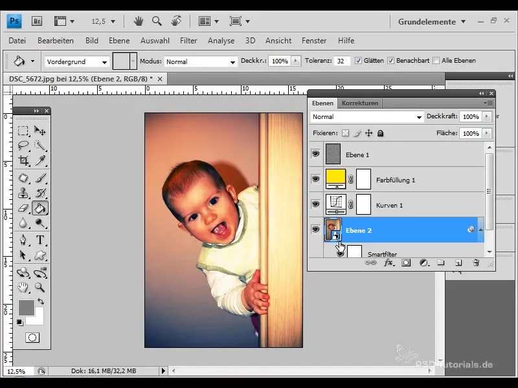Select the 3D Rotate tool
This screenshot has width=518, height=388.
pos(23,272)
